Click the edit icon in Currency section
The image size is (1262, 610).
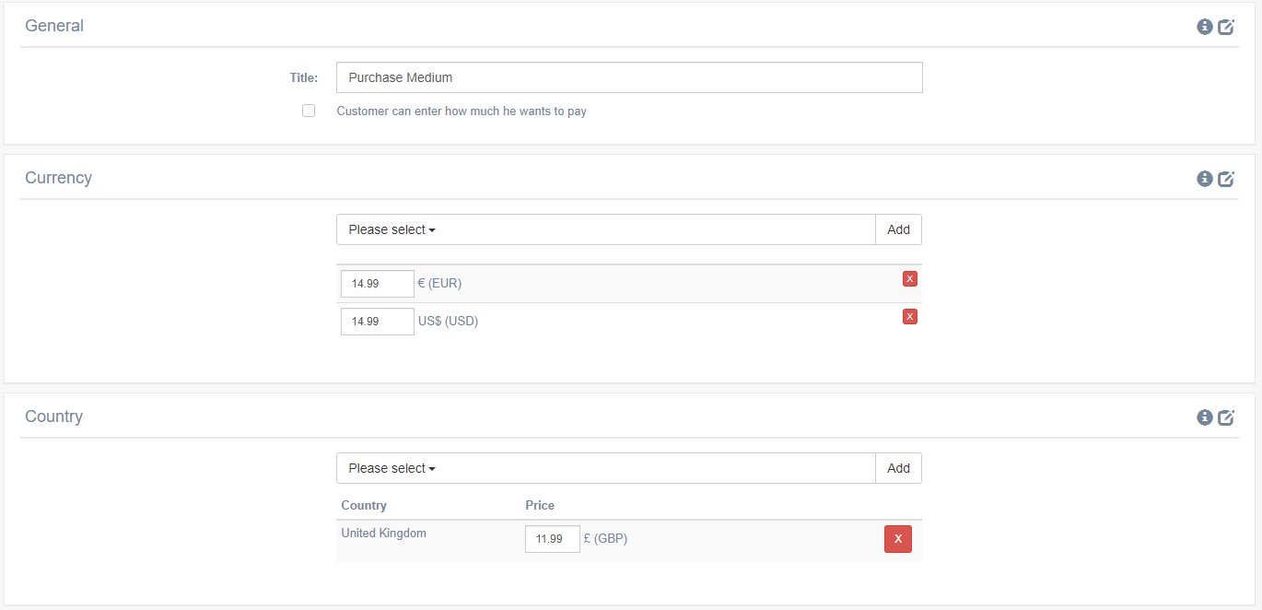[1226, 179]
